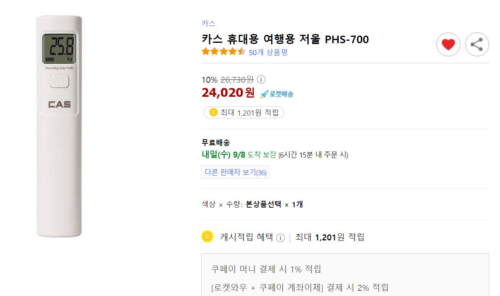Click the yellow coin icon beside 캐시적립 혜택
This screenshot has width=500, height=296.
click(207, 237)
